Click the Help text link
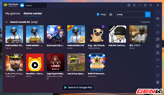 click(103, 14)
